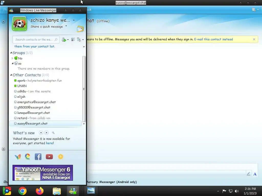The image size is (262, 196).
Task: Click the soccer ball profile picture
Action: (19, 23)
